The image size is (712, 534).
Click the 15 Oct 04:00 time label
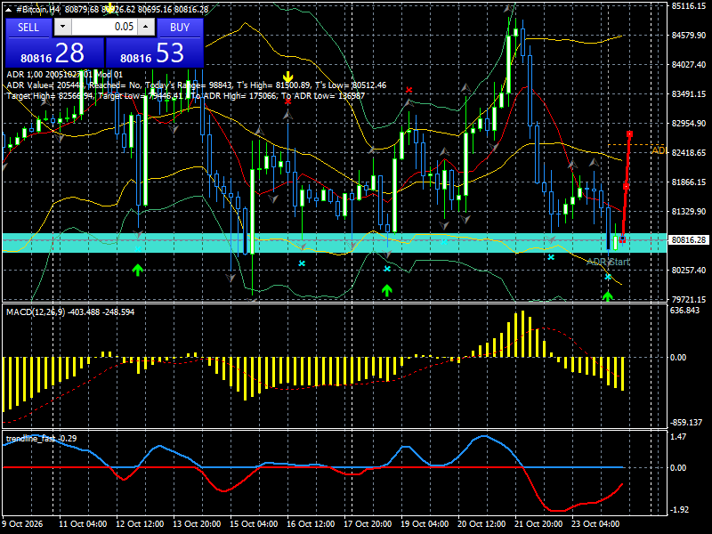coord(254,524)
